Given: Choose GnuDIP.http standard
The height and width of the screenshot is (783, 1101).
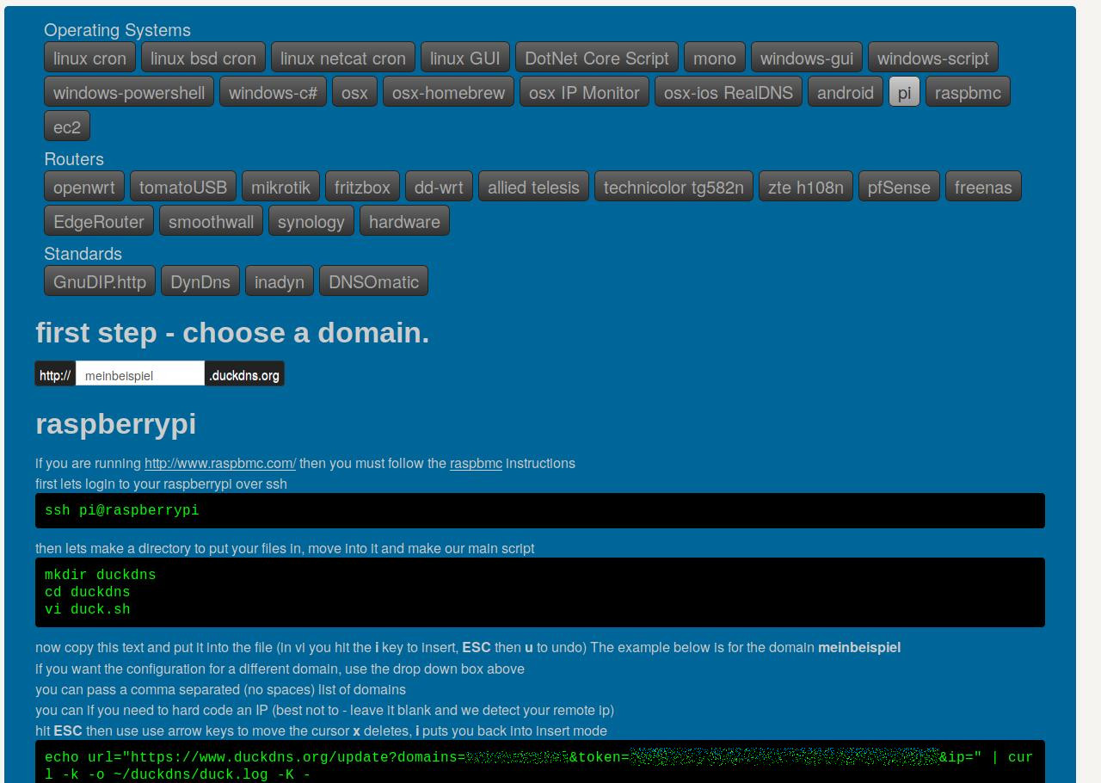Looking at the screenshot, I should [100, 281].
